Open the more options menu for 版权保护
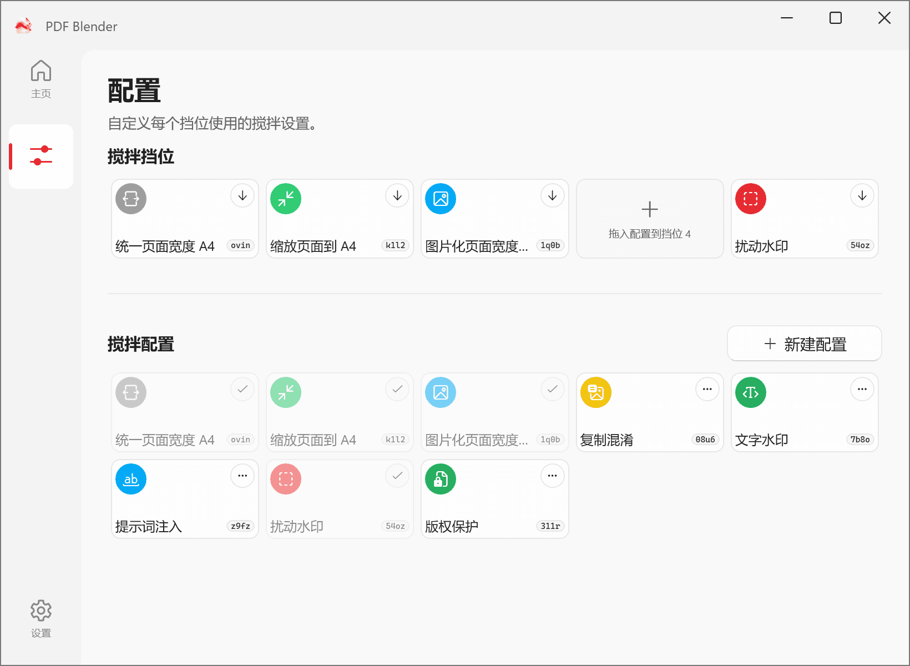910x666 pixels. [552, 476]
